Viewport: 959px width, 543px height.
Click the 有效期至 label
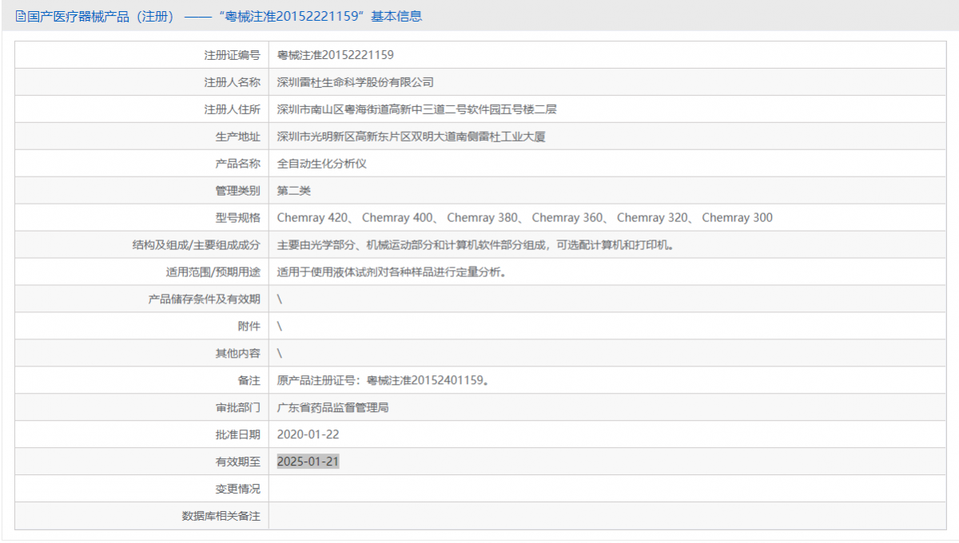pos(238,462)
